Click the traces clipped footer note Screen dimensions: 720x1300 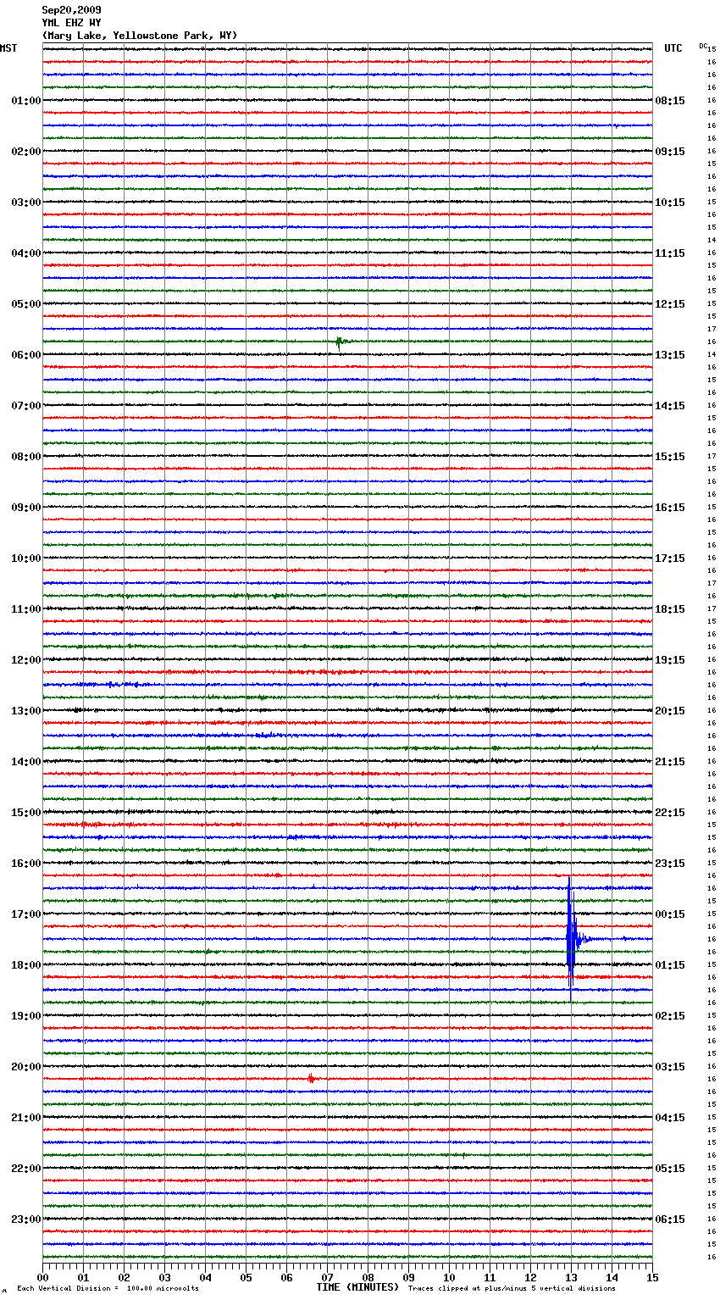click(512, 1288)
